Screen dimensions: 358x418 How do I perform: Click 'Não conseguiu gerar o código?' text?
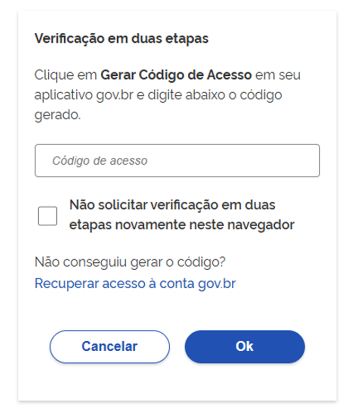pos(130,262)
